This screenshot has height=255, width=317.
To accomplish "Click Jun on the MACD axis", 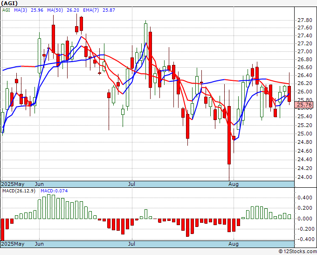I will pyautogui.click(x=39, y=244).
